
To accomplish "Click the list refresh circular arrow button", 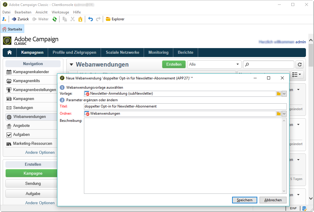I will 300,64.
